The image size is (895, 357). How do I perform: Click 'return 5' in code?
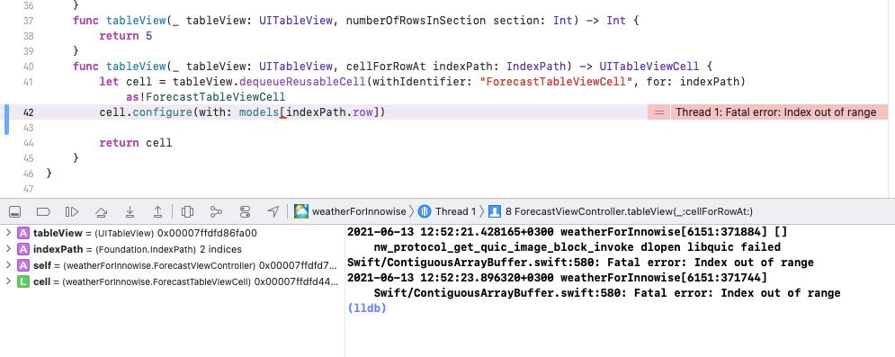pyautogui.click(x=126, y=36)
